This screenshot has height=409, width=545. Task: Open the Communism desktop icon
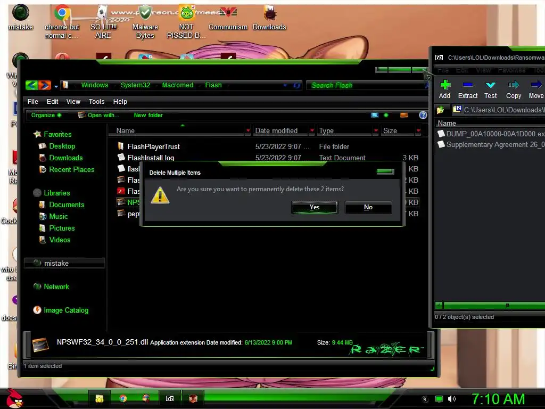[228, 18]
